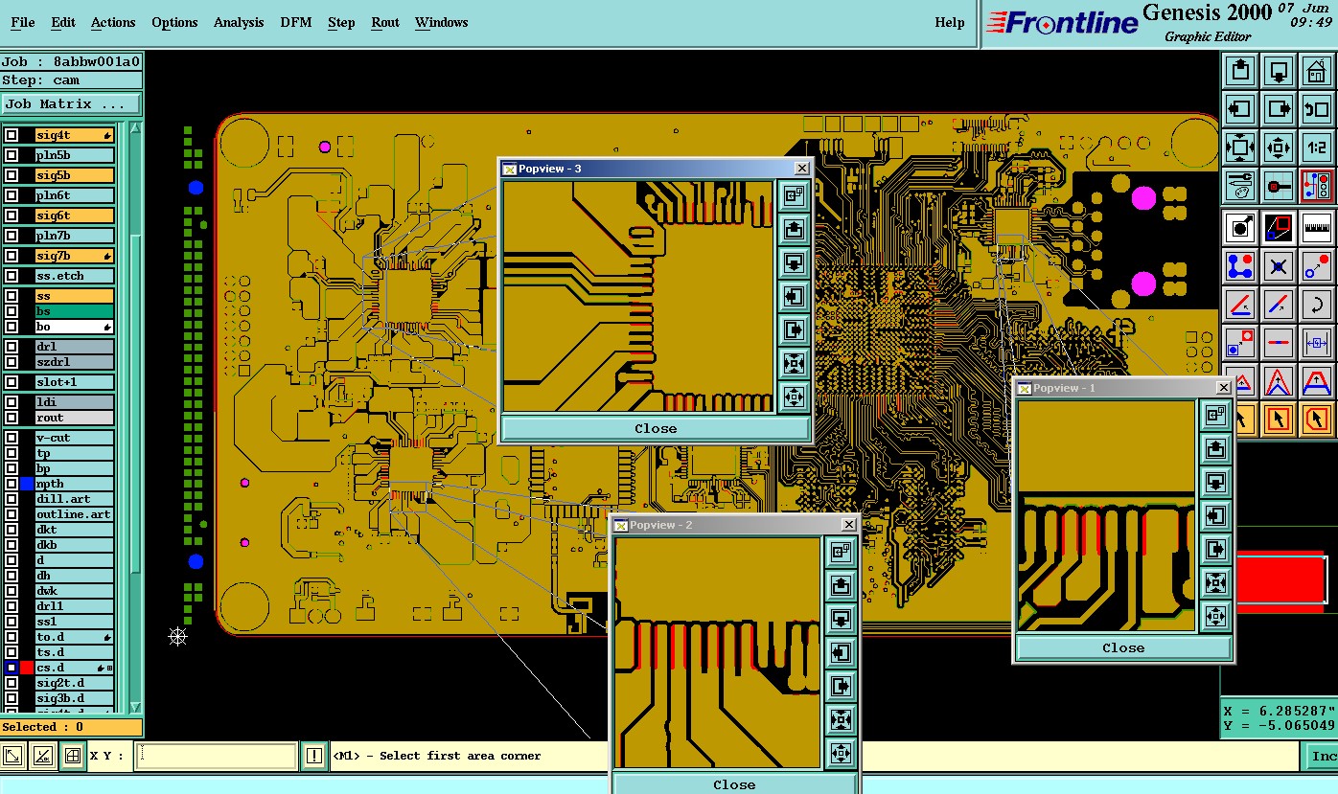The height and width of the screenshot is (794, 1338).
Task: Click the previous view return icon
Action: coord(1317,109)
